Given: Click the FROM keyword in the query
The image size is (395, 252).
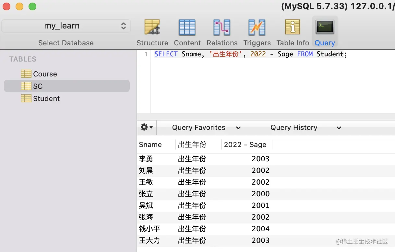Looking at the screenshot, I should click(305, 54).
